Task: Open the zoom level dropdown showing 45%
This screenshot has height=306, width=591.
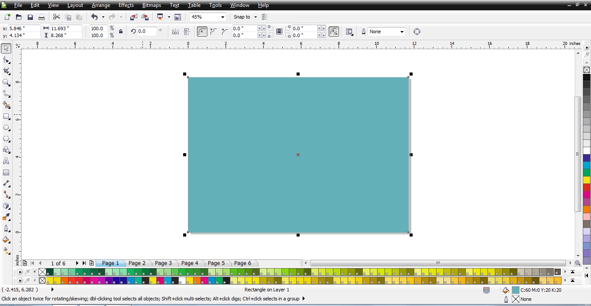Action: [x=223, y=17]
